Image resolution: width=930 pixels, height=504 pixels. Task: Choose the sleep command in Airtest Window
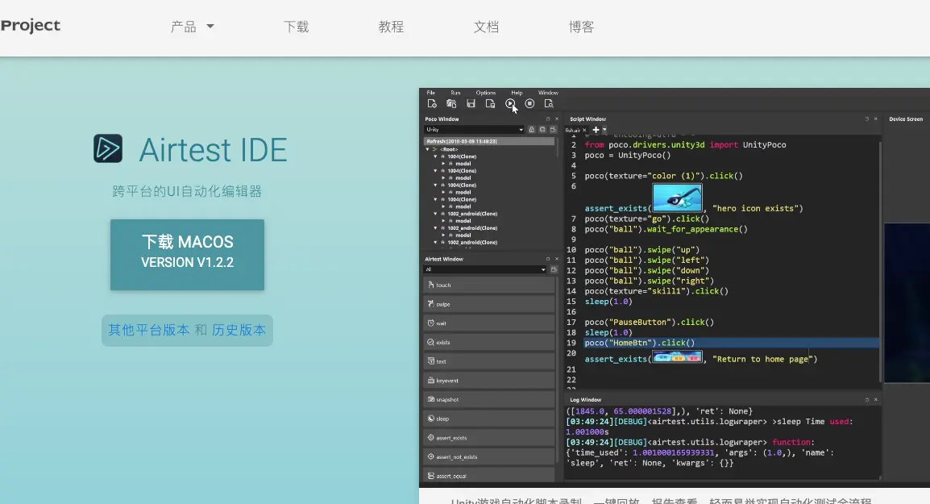click(489, 419)
